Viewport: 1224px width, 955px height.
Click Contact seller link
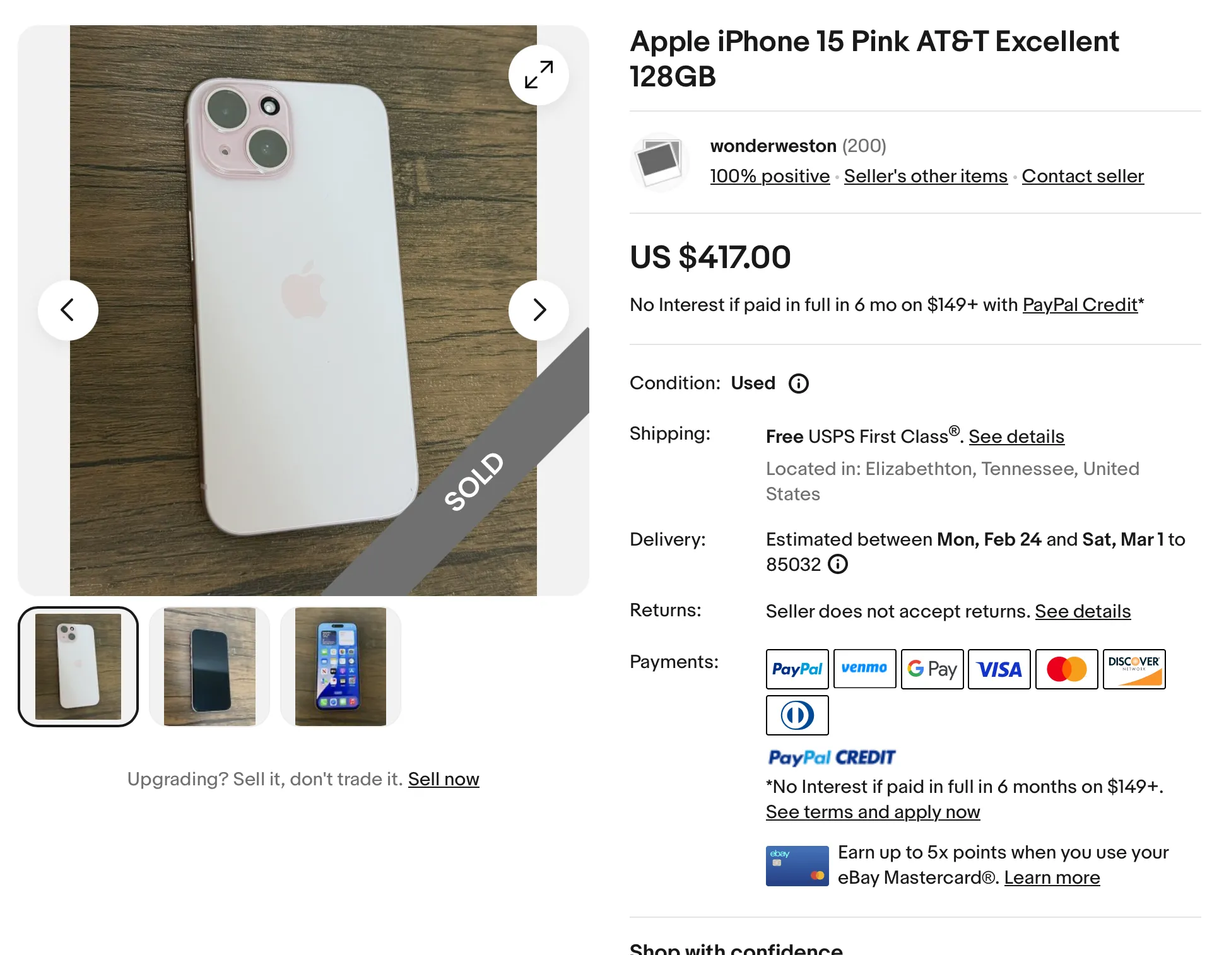[1083, 176]
